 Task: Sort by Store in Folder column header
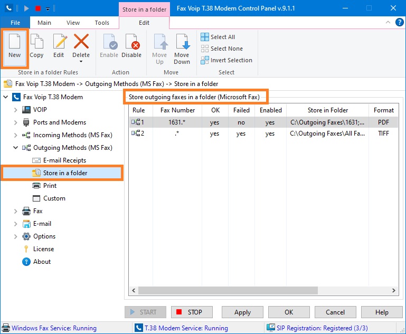tap(327, 110)
